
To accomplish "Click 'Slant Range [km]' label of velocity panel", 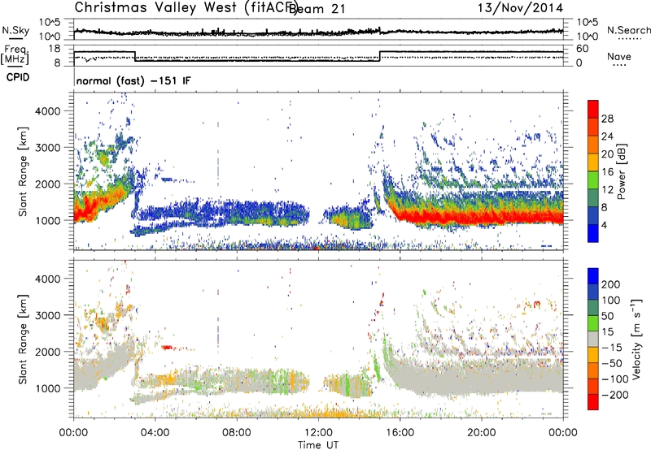I will [23, 339].
